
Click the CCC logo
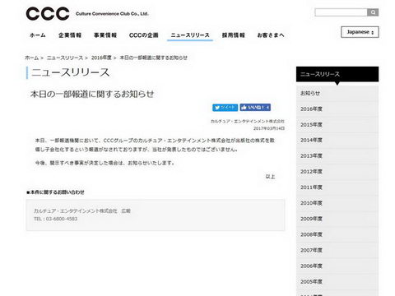pos(48,14)
